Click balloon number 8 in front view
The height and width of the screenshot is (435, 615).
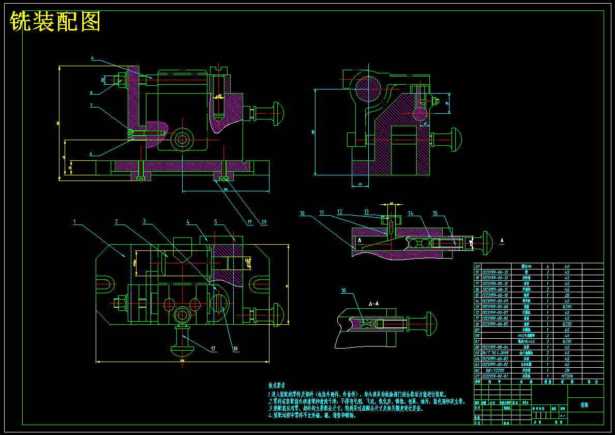(91, 93)
